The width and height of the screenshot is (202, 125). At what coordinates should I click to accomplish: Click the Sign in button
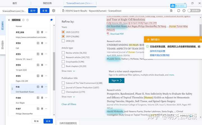click(x=116, y=81)
